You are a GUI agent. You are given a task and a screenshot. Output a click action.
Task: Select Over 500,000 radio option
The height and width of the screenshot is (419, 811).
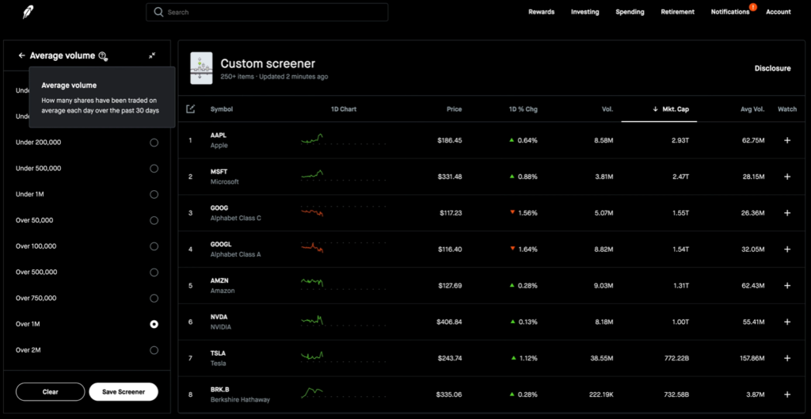(154, 272)
